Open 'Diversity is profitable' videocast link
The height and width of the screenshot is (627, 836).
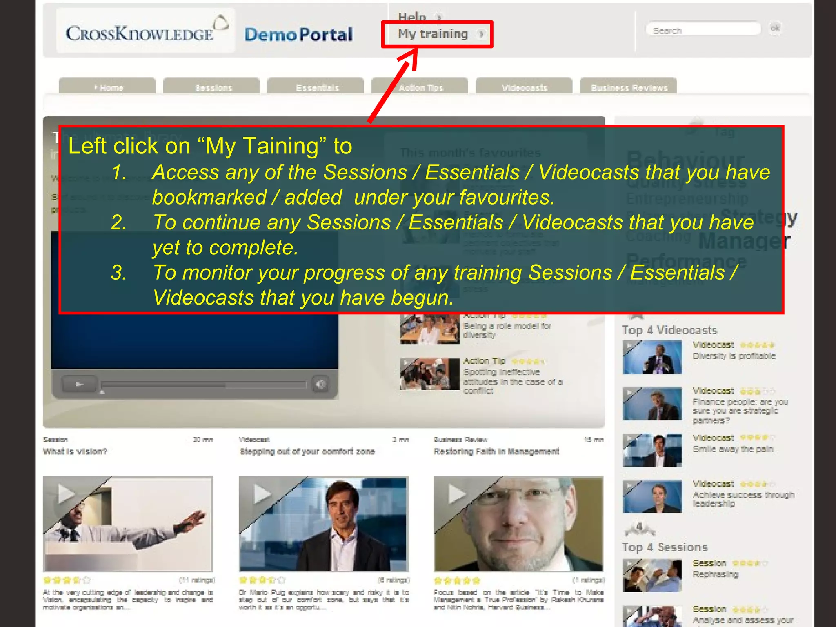tap(734, 356)
